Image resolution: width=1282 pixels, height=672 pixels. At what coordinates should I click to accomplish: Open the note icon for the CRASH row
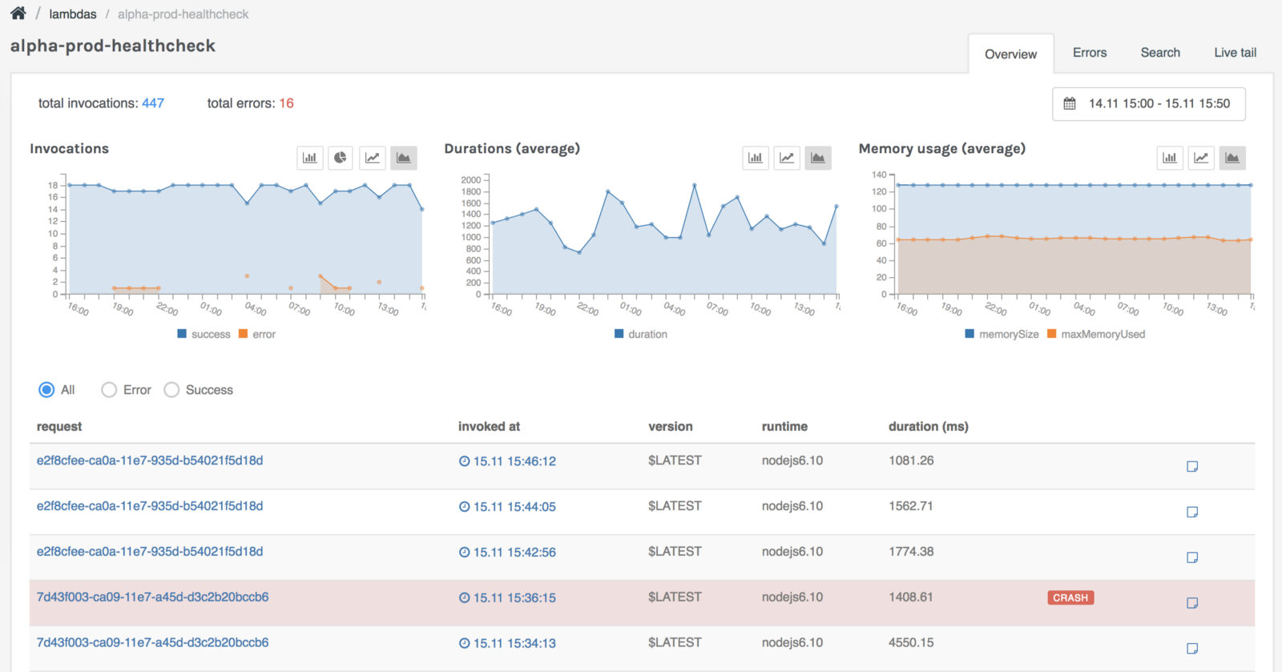click(x=1192, y=603)
